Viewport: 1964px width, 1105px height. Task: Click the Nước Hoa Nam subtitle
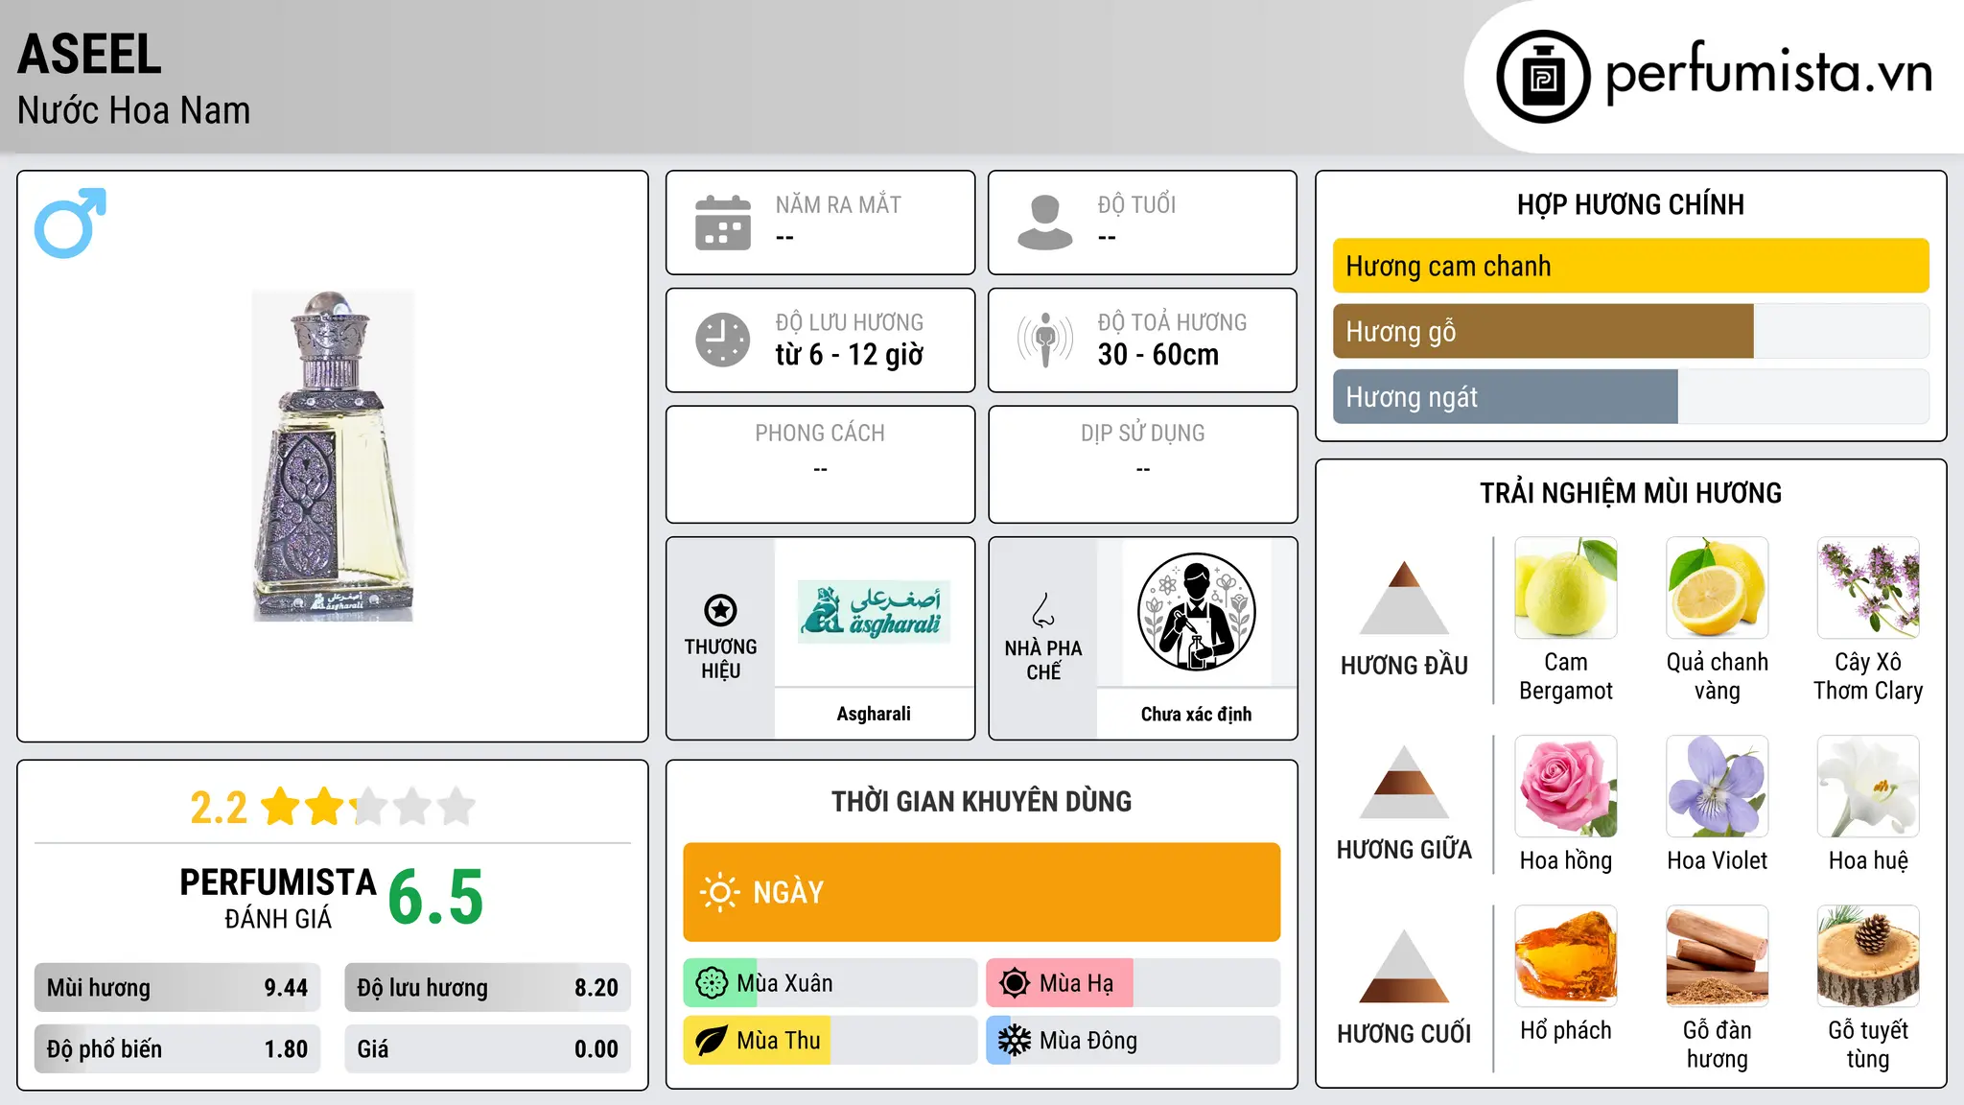133,110
